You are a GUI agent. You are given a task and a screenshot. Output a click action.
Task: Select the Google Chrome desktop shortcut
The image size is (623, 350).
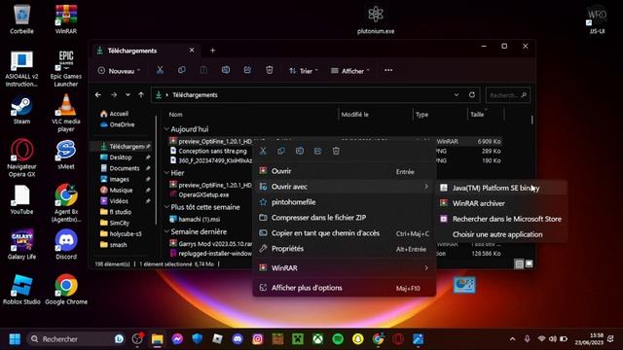coord(66,290)
